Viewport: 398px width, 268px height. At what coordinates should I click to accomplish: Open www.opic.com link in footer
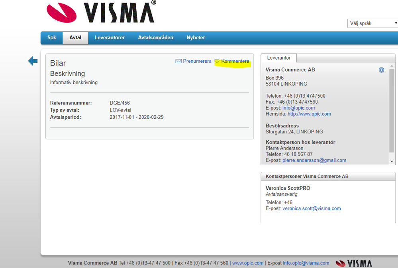(x=248, y=263)
